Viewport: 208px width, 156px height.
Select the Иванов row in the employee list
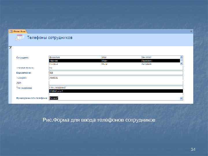coord(114,61)
